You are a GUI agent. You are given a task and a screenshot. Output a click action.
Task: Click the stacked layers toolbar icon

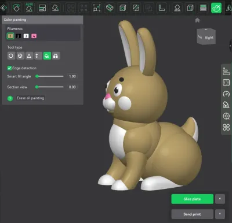coord(203,8)
